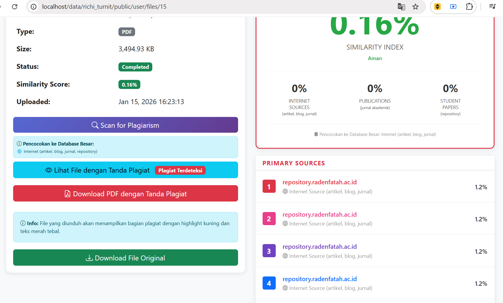
Task: Click the address bar URL field
Action: (x=204, y=6)
